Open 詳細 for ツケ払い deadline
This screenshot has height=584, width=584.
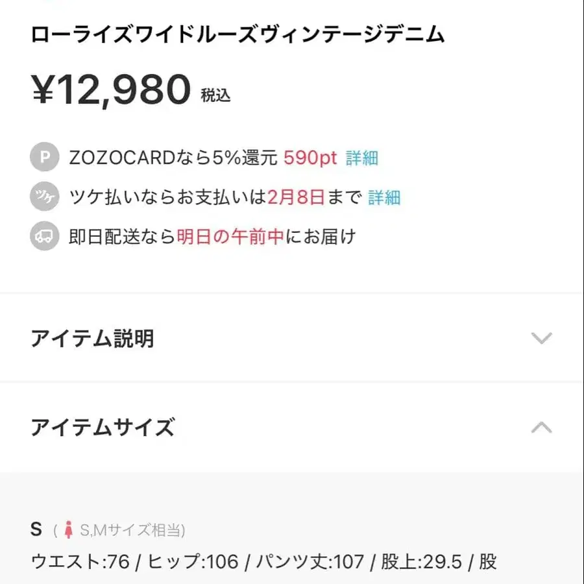coord(385,197)
